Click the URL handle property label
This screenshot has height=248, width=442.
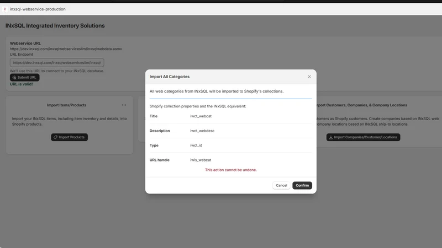[159, 160]
